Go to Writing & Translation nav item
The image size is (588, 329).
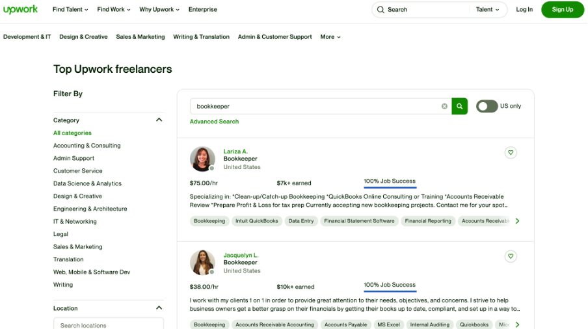pos(202,36)
